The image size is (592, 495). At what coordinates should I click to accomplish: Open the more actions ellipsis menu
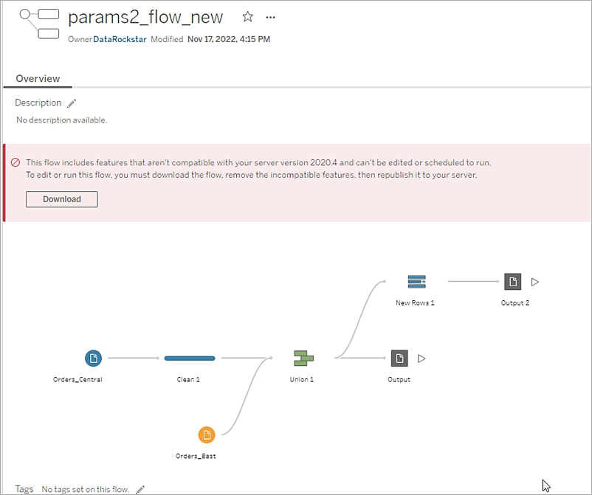click(x=270, y=18)
